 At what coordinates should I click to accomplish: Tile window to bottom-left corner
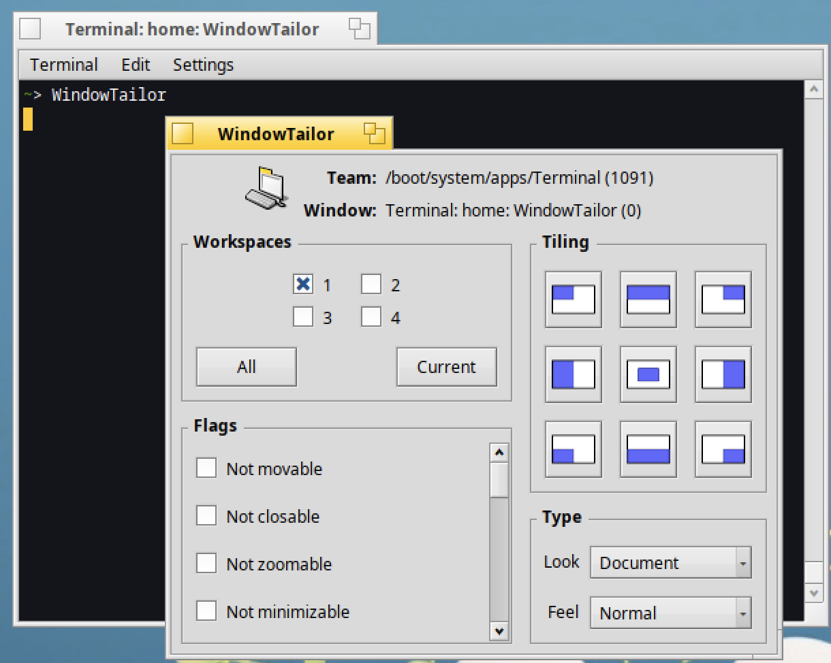click(573, 449)
